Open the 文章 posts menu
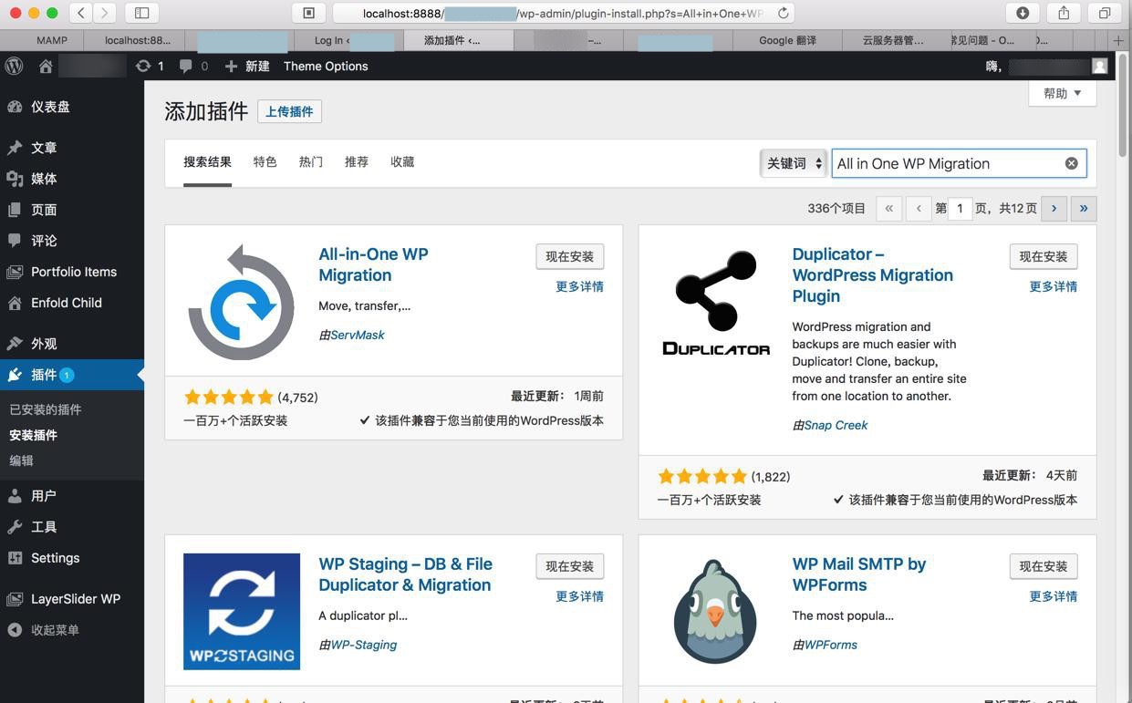Image resolution: width=1132 pixels, height=703 pixels. tap(72, 148)
